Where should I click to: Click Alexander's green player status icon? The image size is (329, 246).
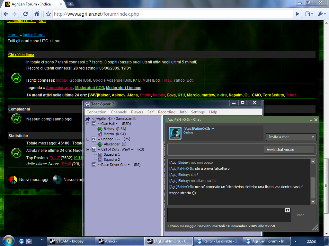click(x=100, y=144)
